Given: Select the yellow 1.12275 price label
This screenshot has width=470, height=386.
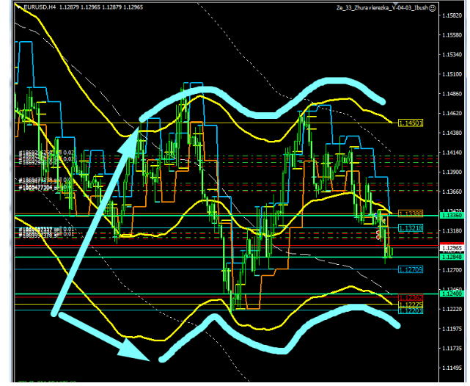Looking at the screenshot, I should 411,305.
